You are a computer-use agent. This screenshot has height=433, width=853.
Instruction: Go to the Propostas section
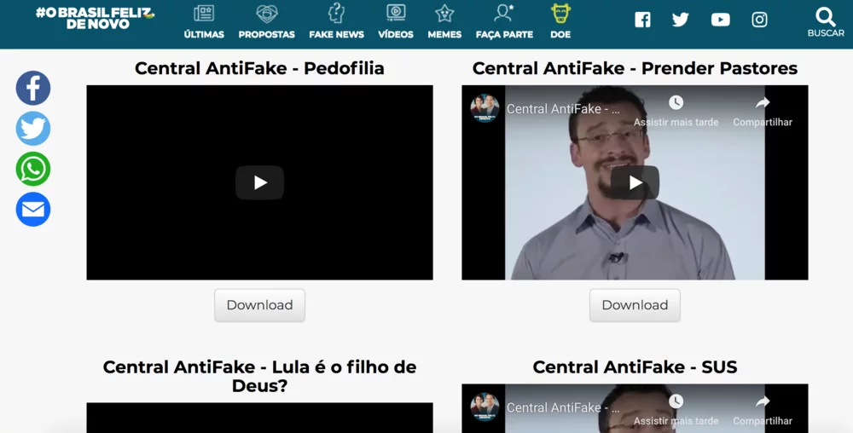coord(266,22)
